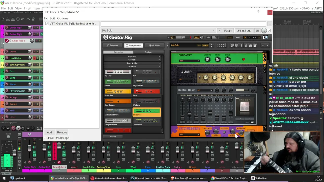324x182 pixels.
Task: Click the Remove FX button
Action: 62,132
